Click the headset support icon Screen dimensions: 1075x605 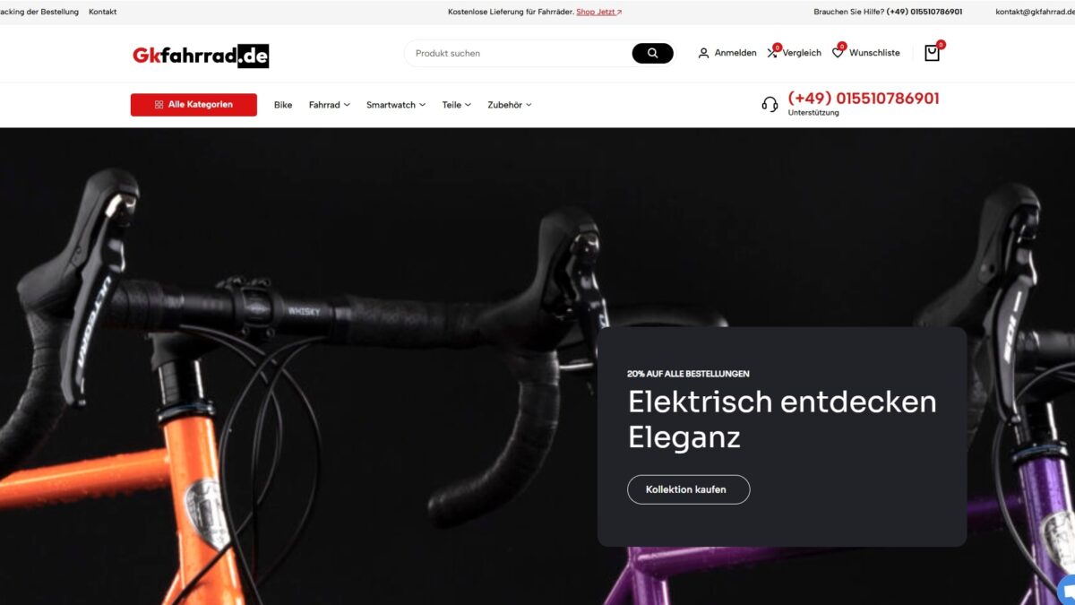770,104
